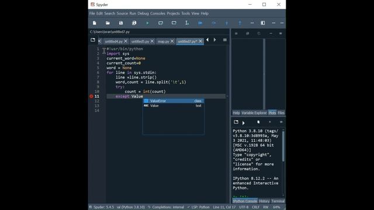Click LSP: Python status entry
Screen dimensions: 374x210
coord(199,207)
